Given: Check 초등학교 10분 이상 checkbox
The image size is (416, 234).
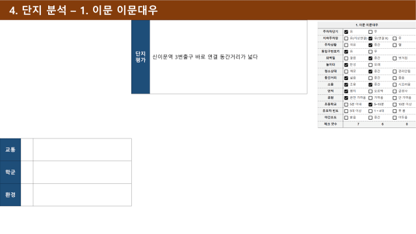Looking at the screenshot, I should (395, 105).
